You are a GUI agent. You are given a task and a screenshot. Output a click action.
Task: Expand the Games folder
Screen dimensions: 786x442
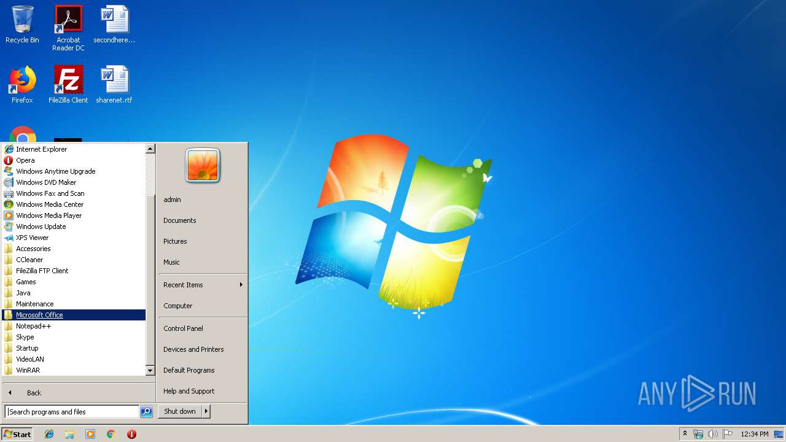(x=74, y=282)
